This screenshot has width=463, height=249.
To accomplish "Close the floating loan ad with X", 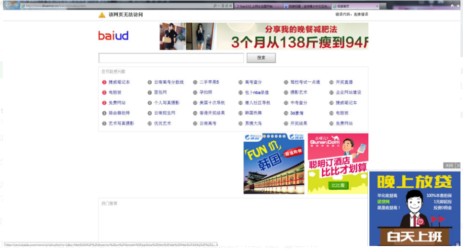I will pos(458,165).
